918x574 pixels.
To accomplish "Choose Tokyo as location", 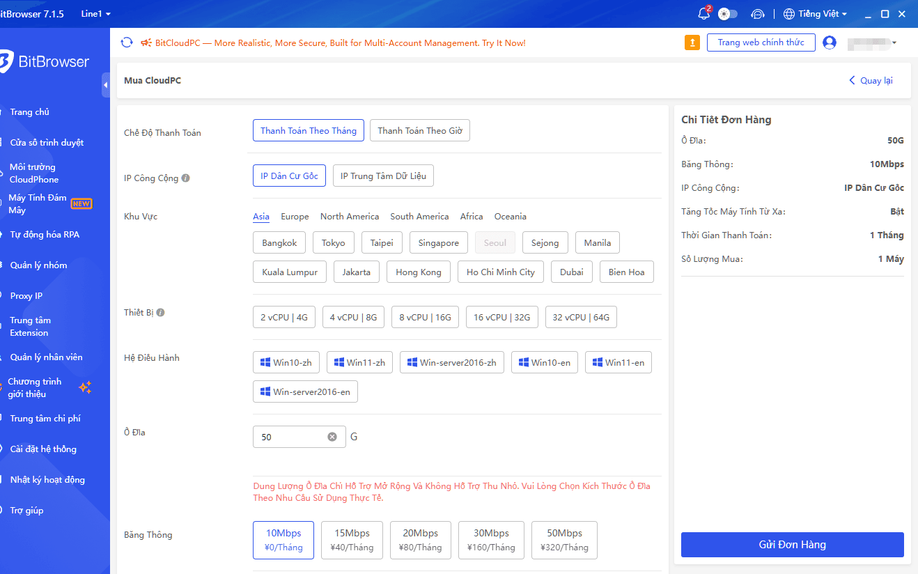I will pyautogui.click(x=334, y=243).
